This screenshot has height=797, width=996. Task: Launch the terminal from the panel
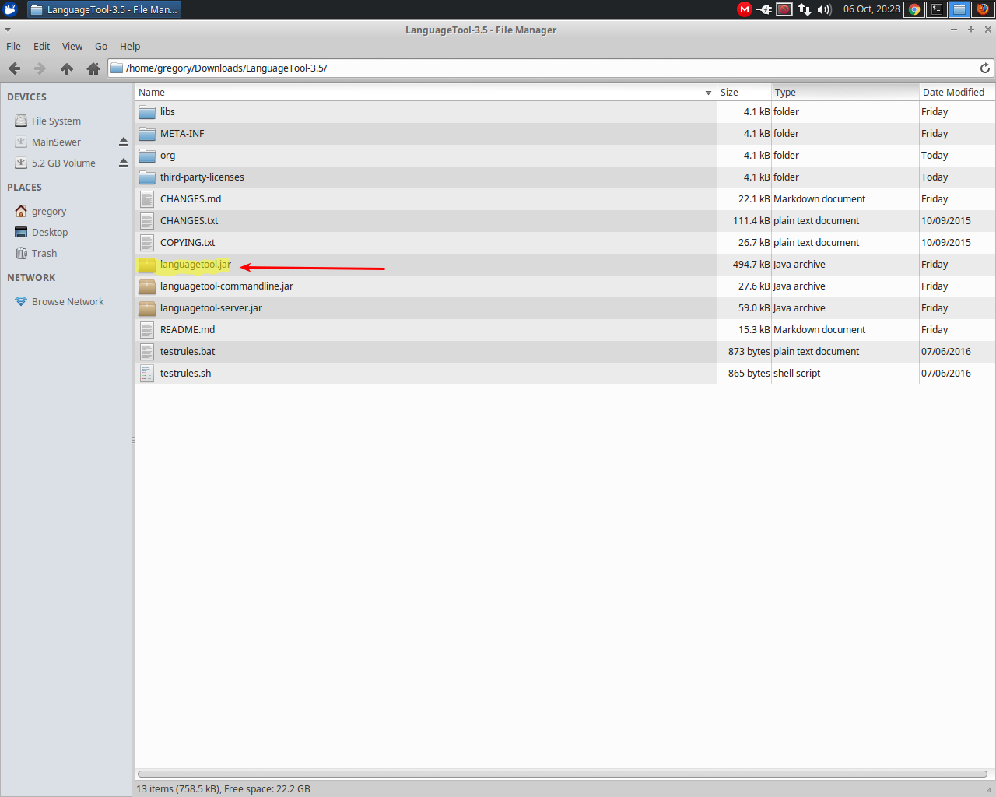[938, 9]
